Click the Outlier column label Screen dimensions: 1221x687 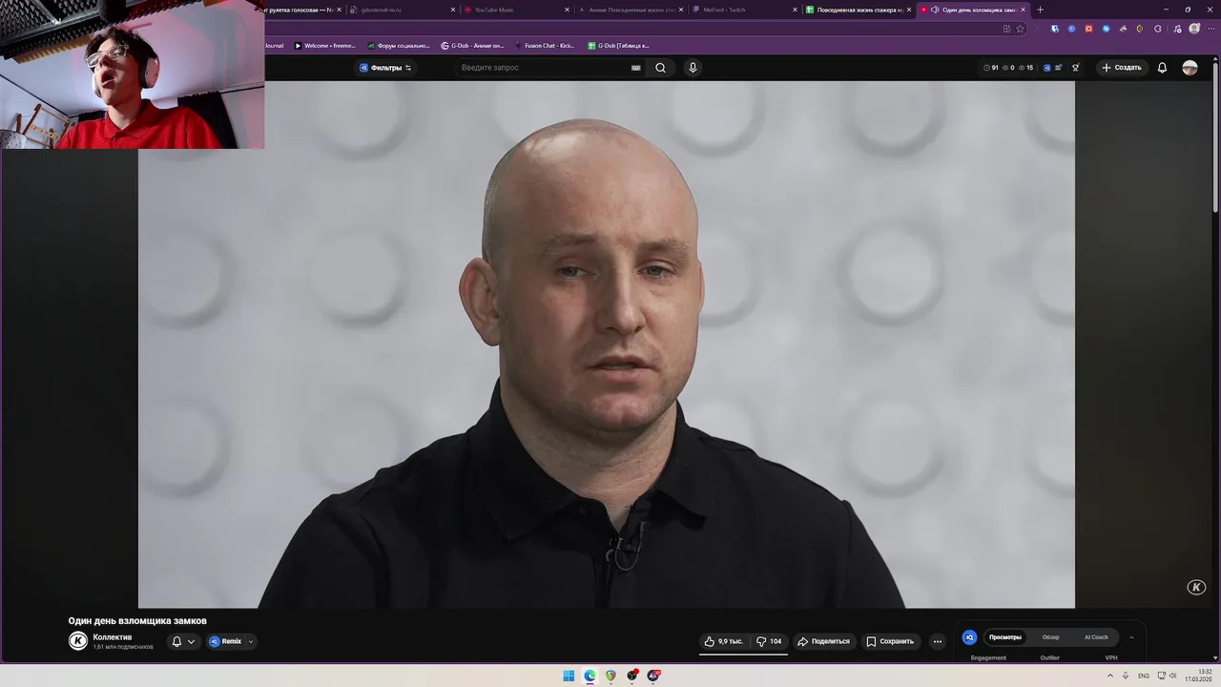pos(1049,657)
